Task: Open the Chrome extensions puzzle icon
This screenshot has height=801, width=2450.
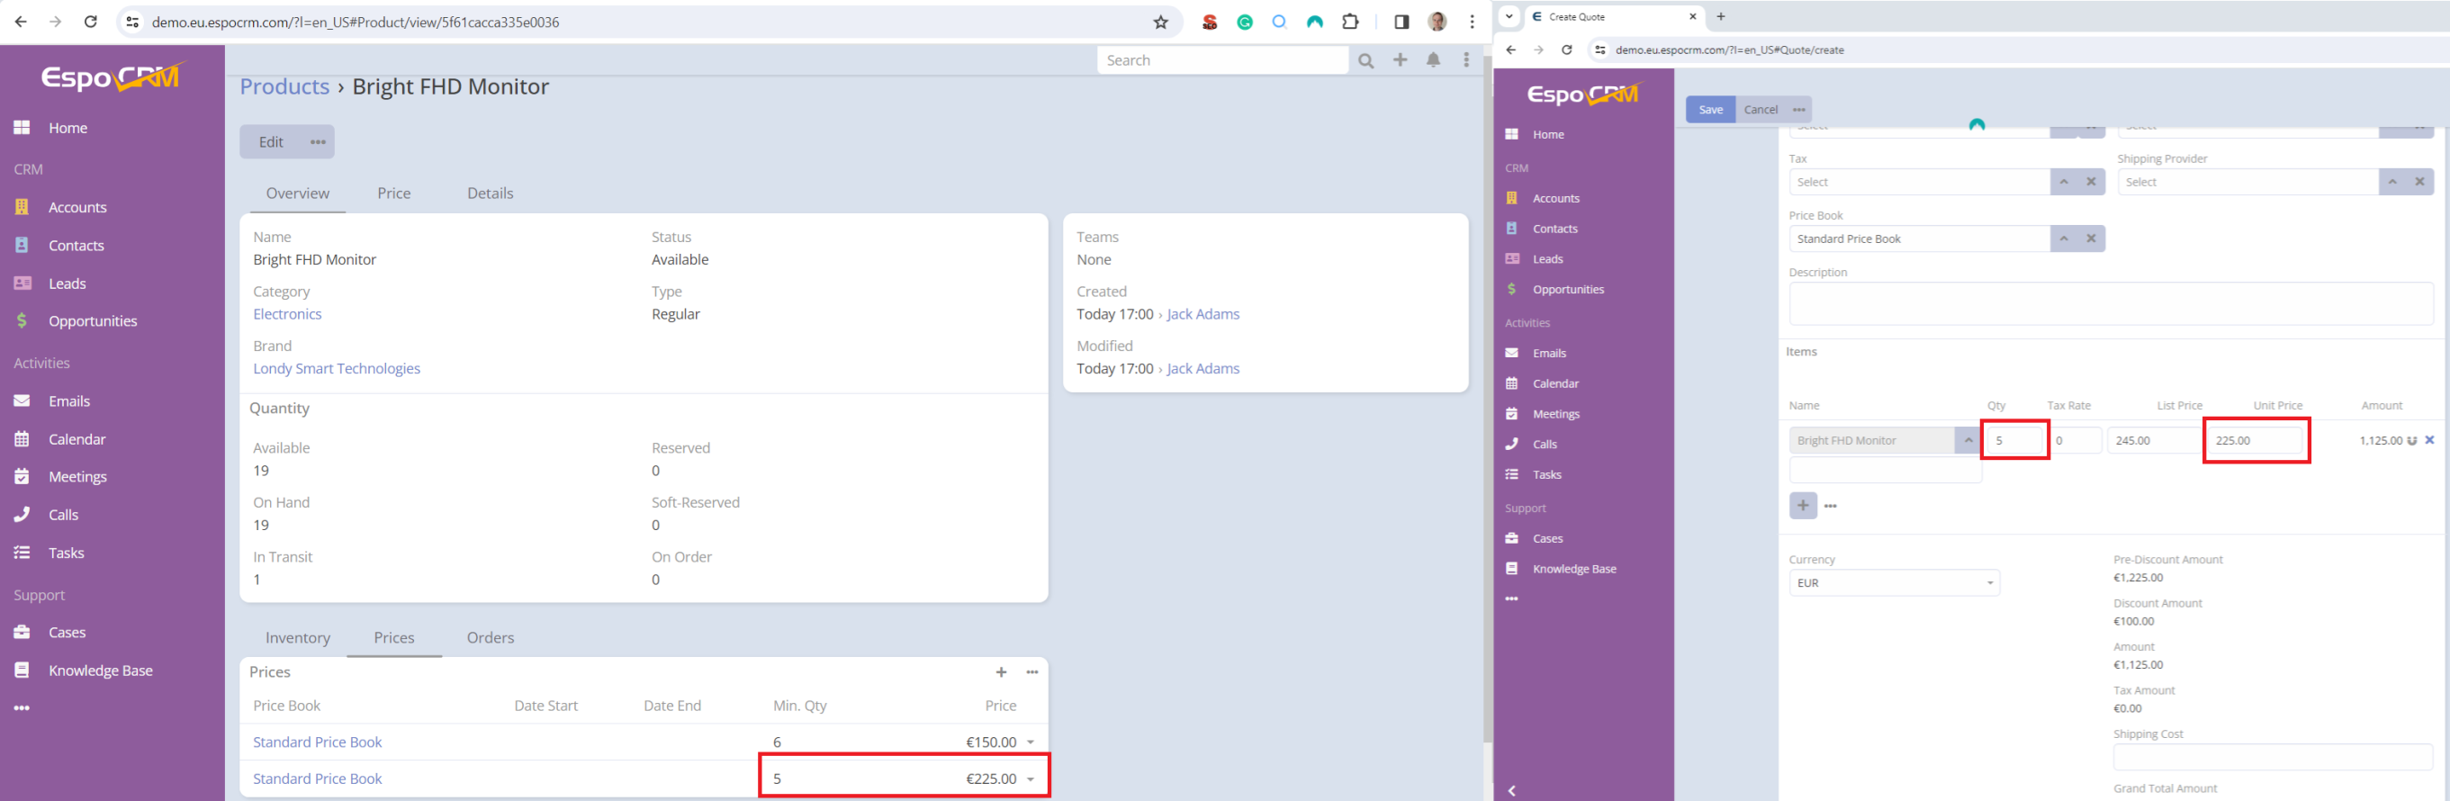Action: tap(1349, 22)
